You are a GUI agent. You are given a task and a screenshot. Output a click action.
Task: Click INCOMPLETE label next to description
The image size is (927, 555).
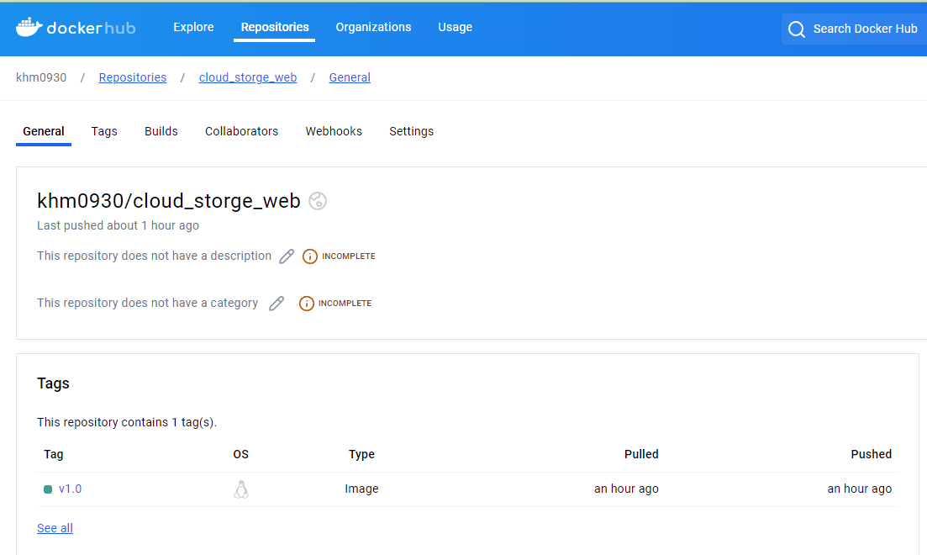[x=349, y=256]
